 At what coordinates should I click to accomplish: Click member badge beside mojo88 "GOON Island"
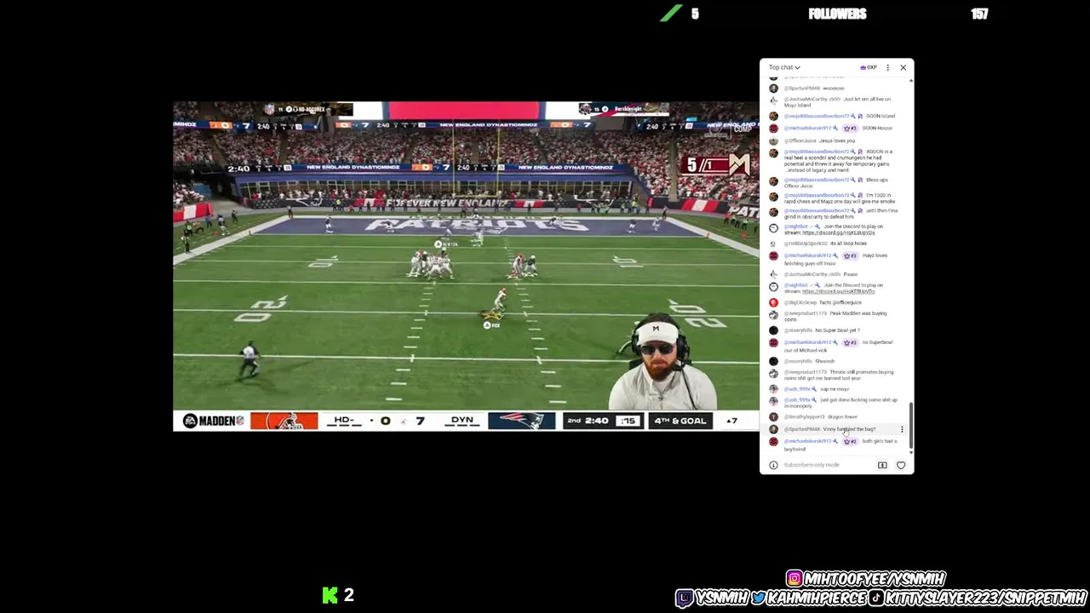(860, 116)
